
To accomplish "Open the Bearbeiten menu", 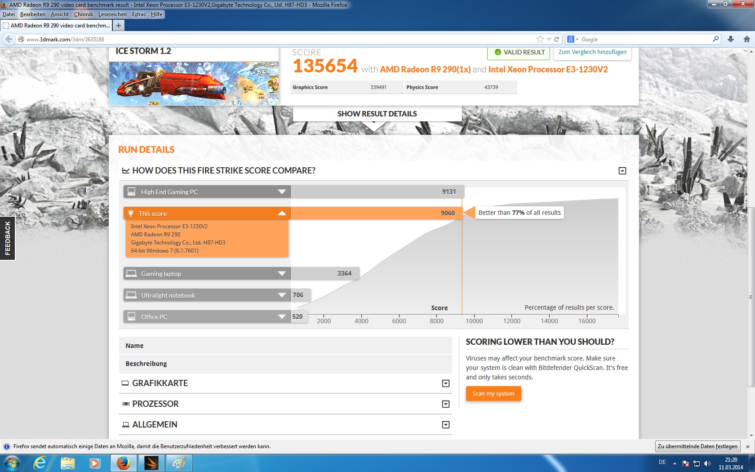I will pyautogui.click(x=33, y=14).
